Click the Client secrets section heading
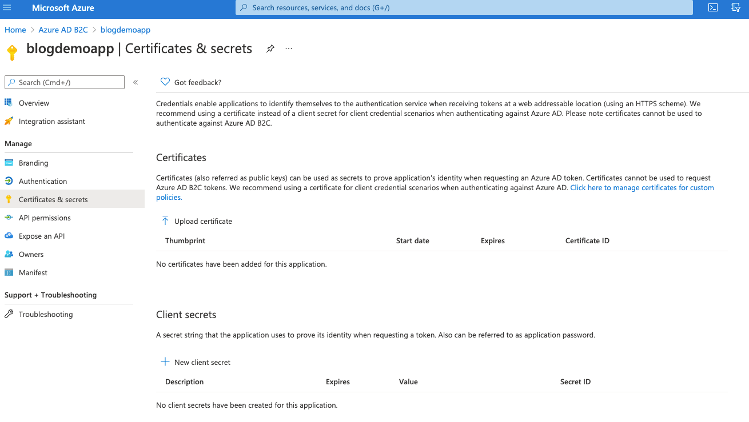The image size is (749, 422). (x=186, y=315)
